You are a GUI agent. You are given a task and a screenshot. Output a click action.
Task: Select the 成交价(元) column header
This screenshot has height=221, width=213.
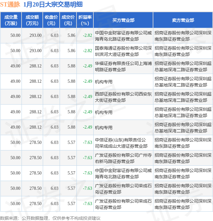click(68, 20)
